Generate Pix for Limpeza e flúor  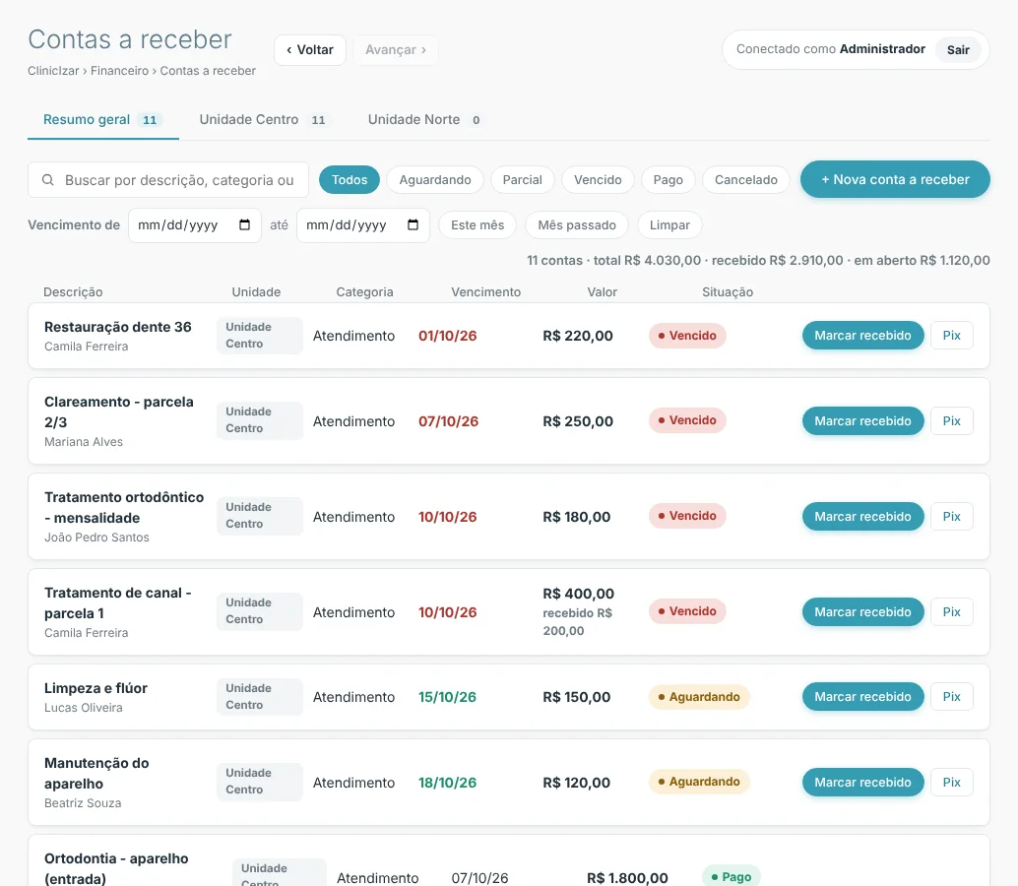tap(951, 697)
